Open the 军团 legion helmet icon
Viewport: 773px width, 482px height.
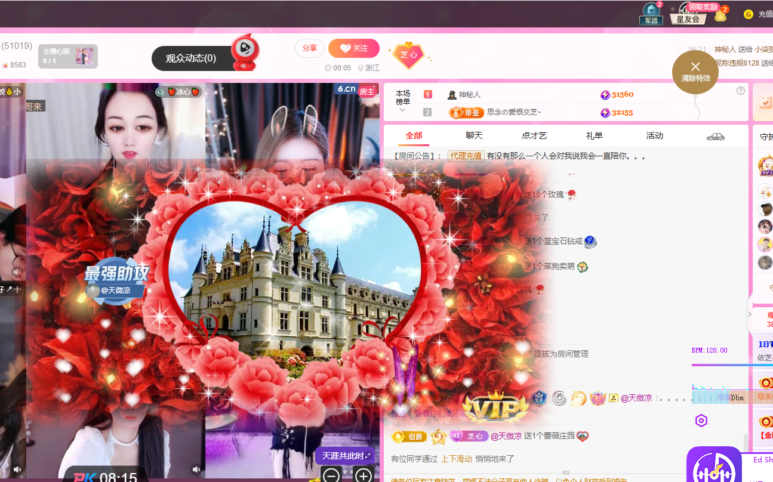pos(651,13)
